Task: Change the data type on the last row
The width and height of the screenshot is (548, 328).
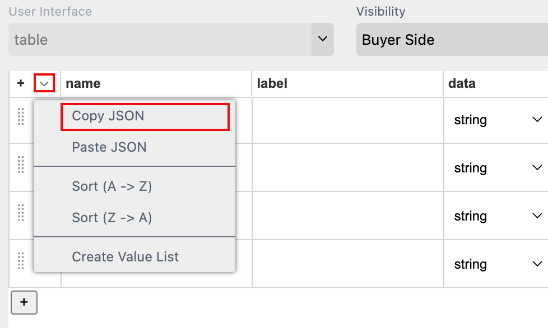Action: point(536,264)
